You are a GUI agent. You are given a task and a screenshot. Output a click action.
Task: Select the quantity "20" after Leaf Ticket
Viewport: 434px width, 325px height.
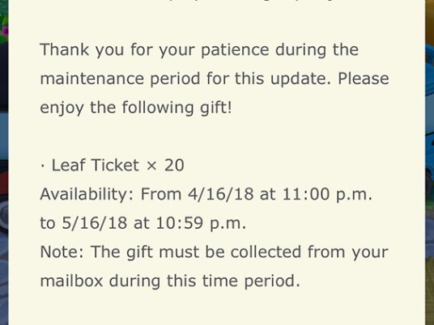click(x=174, y=165)
